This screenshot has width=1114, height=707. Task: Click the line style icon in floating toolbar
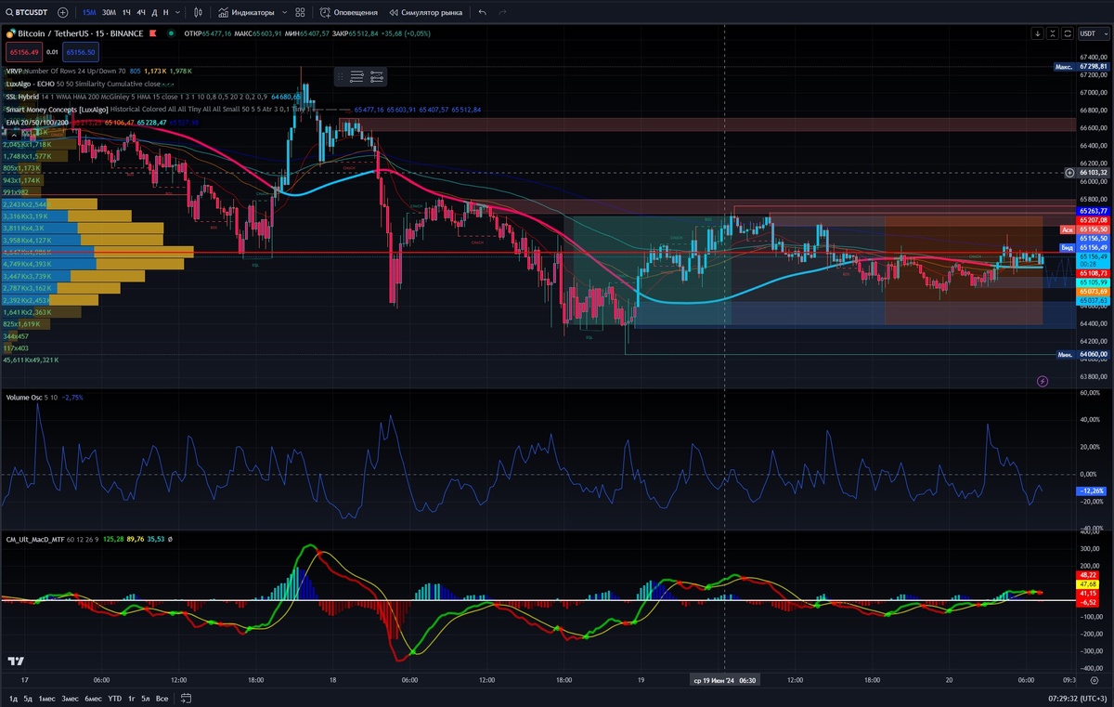coord(356,77)
